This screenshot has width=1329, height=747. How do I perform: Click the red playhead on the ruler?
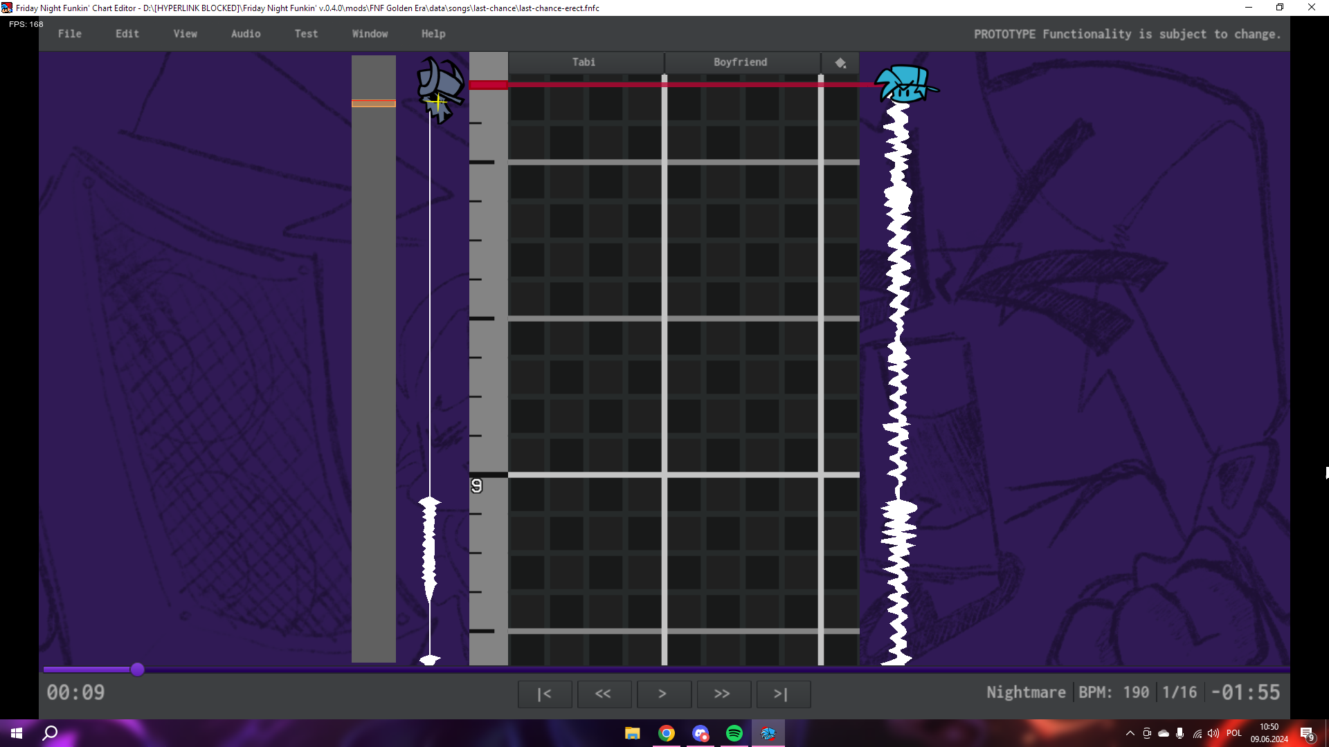coord(488,84)
